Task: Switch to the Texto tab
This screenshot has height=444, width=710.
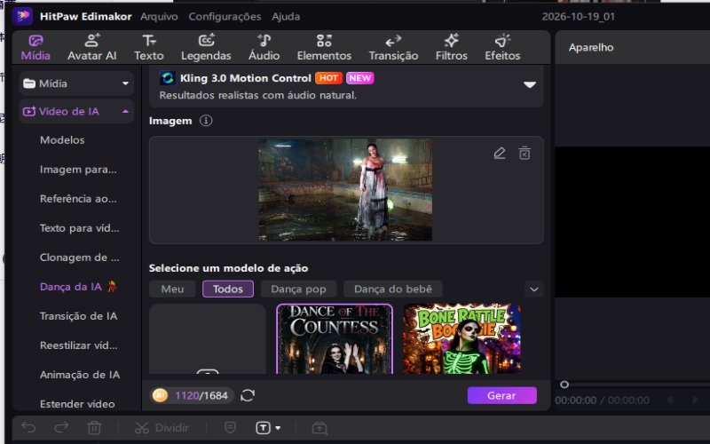Action: click(x=148, y=48)
